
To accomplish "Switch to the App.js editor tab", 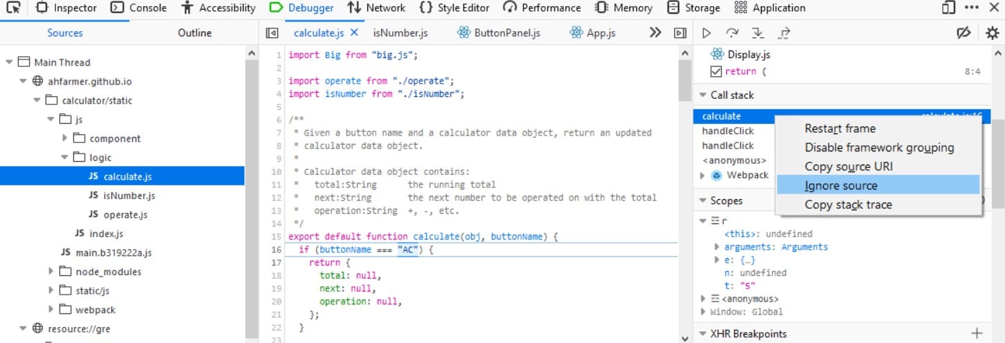I will point(592,33).
